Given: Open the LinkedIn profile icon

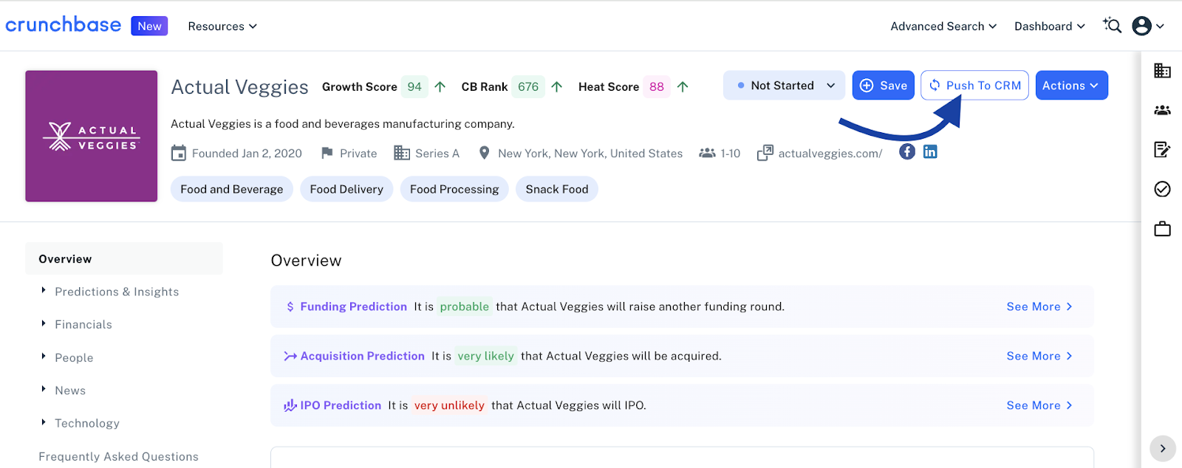Looking at the screenshot, I should click(930, 151).
